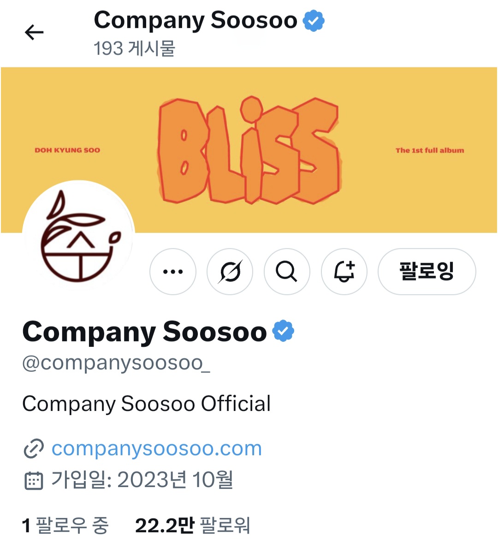Tap the verified badge in the top header
This screenshot has height=542, width=498.
tap(314, 21)
